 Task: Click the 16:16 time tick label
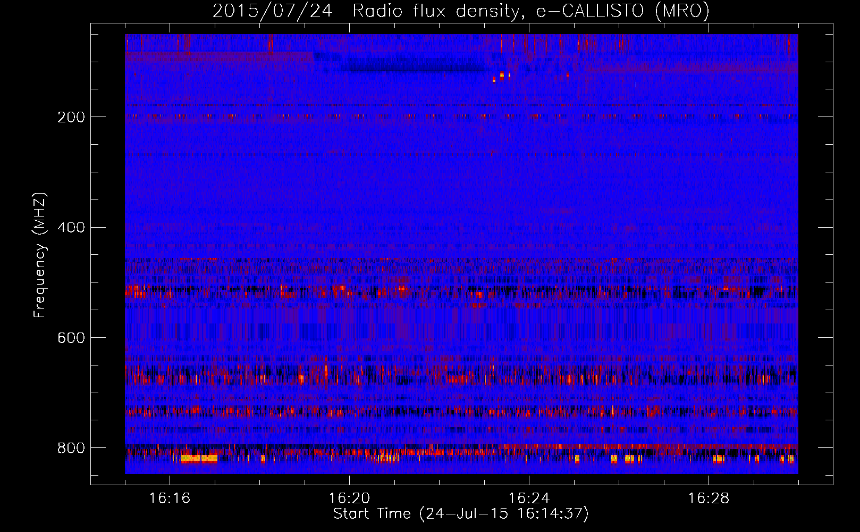point(170,498)
